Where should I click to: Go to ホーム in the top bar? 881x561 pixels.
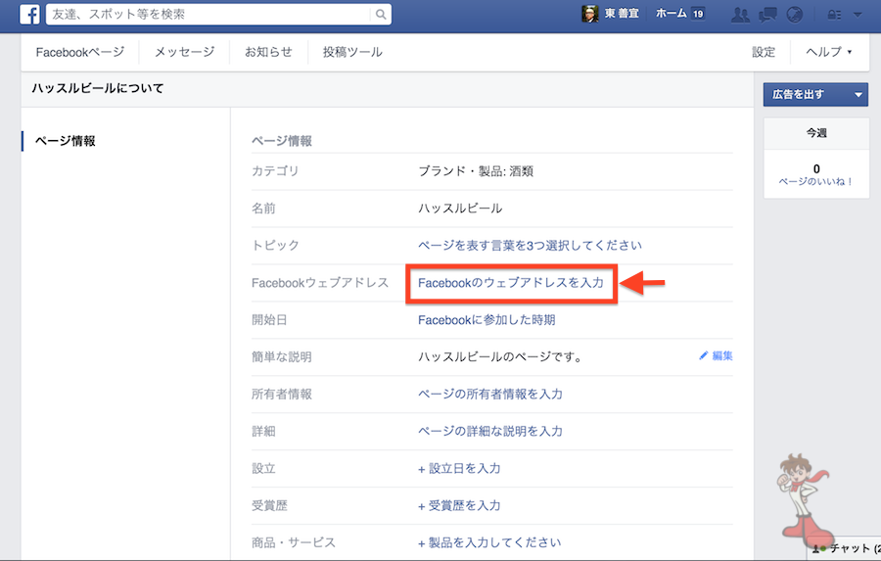tap(672, 14)
